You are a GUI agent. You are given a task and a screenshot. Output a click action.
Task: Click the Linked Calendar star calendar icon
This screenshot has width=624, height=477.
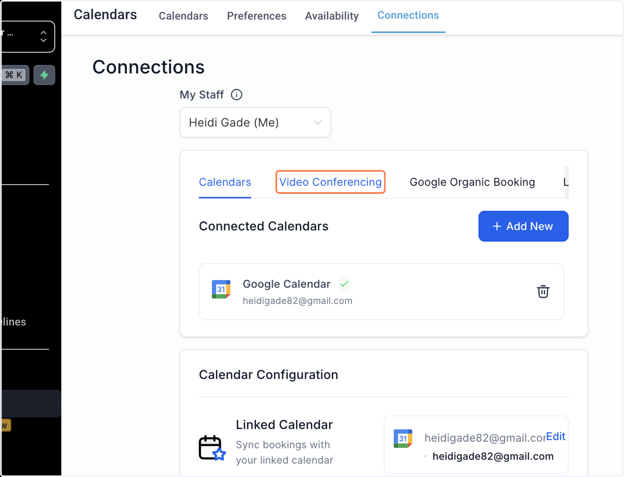pos(212,447)
